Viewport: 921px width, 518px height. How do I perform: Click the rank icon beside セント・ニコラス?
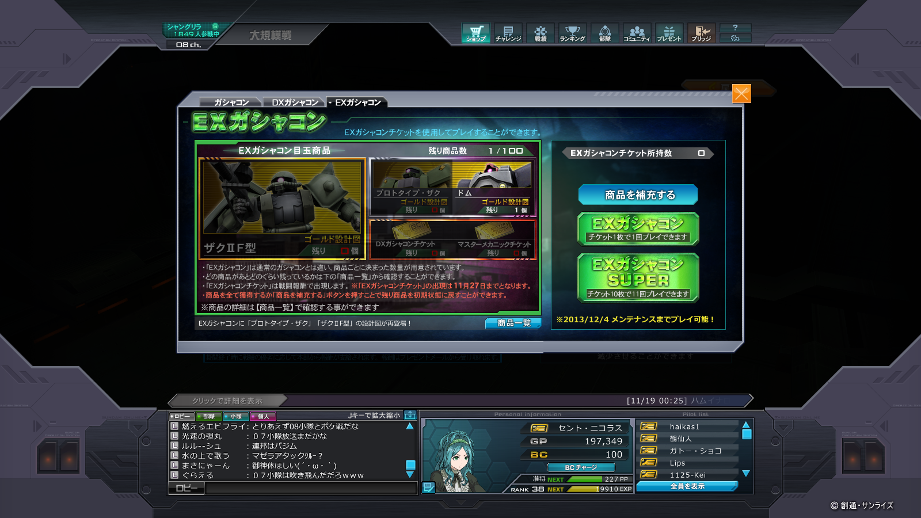coord(539,428)
